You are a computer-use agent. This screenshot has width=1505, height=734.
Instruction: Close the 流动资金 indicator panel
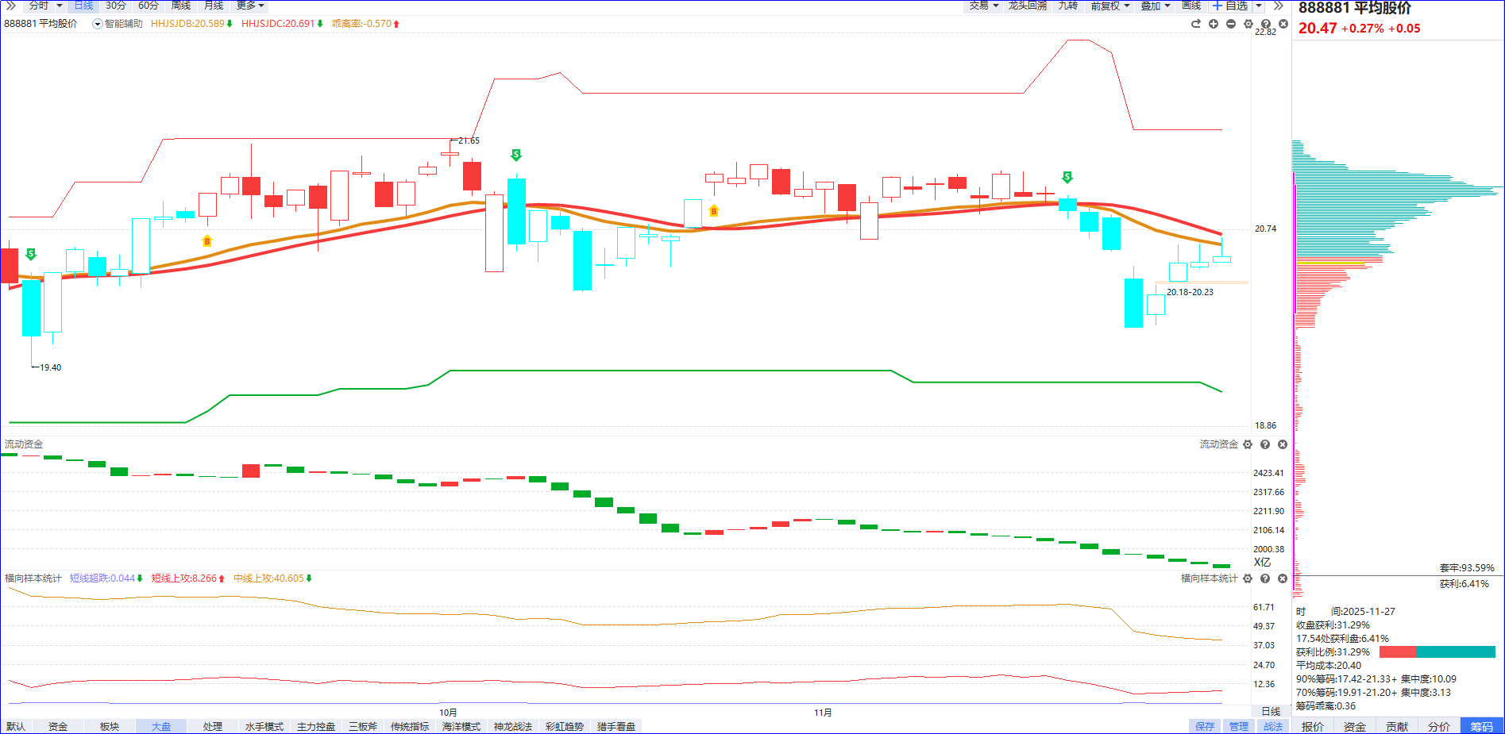click(1283, 444)
